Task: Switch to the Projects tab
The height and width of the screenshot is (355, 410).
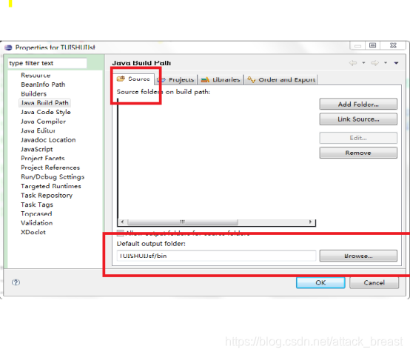Action: 176,79
